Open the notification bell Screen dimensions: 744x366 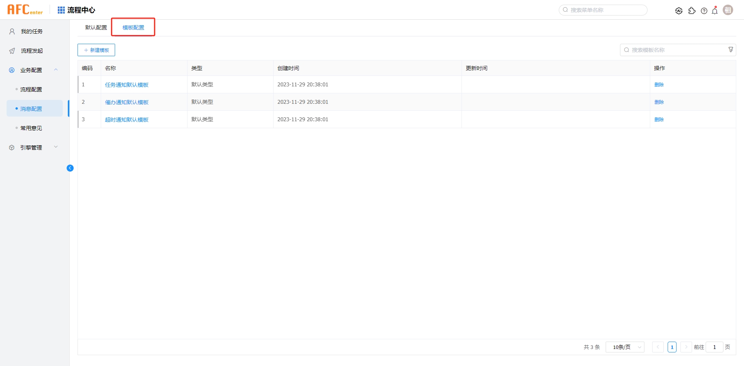coord(715,11)
